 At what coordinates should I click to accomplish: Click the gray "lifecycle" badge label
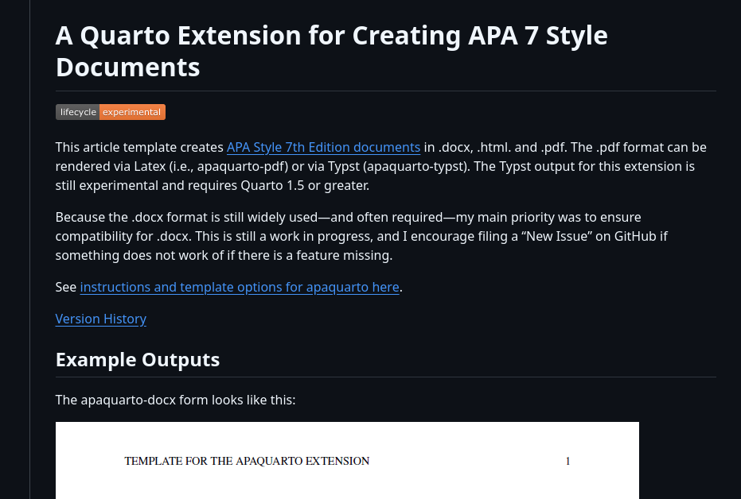pos(78,112)
